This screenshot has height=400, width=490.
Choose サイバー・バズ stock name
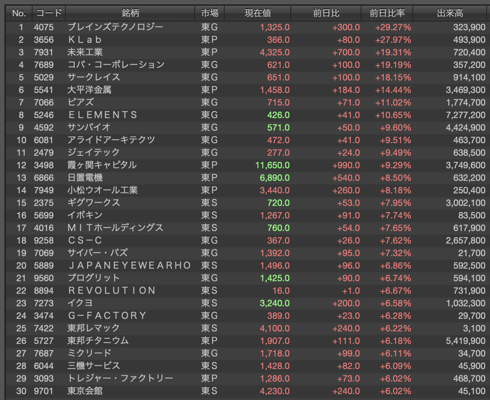pyautogui.click(x=98, y=253)
